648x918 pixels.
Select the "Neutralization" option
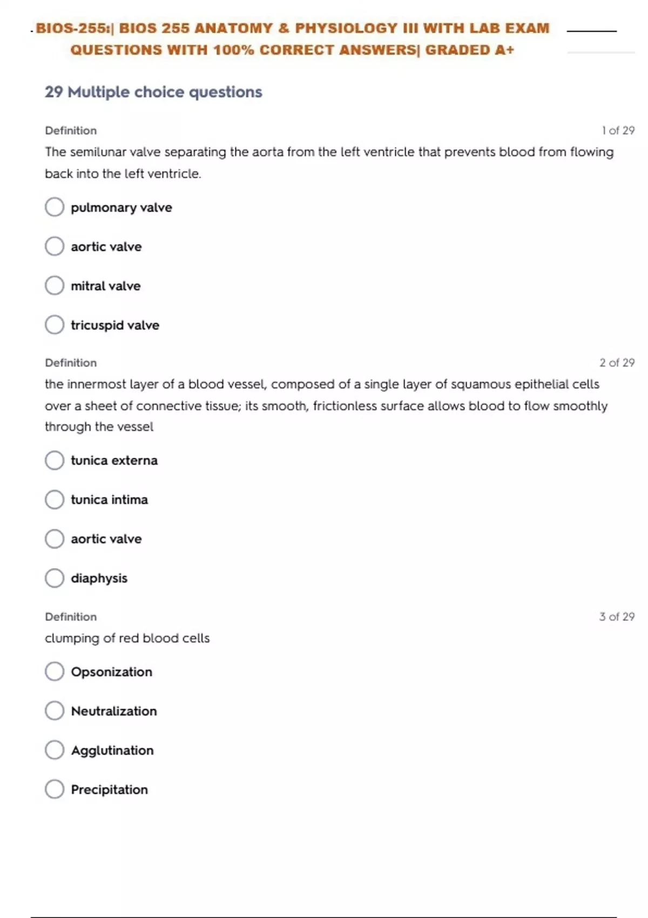coord(55,711)
